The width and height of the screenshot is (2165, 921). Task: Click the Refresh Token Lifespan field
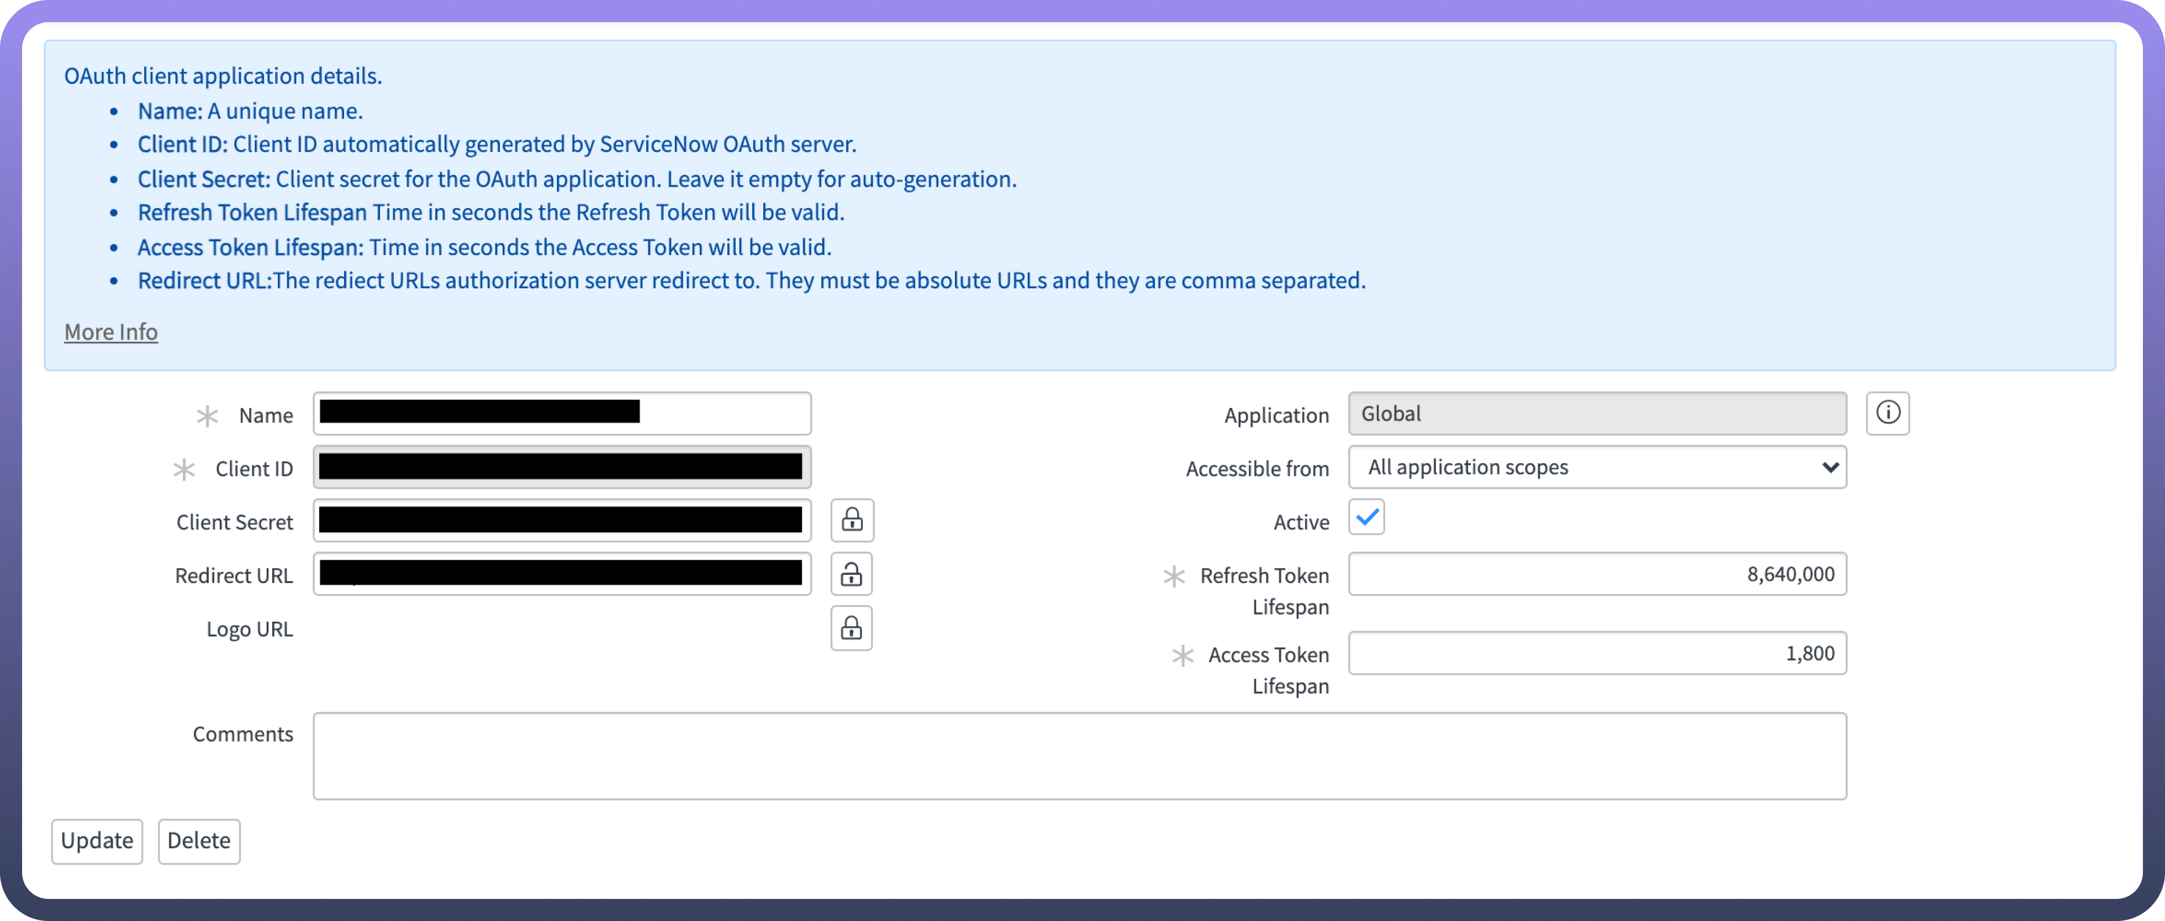pyautogui.click(x=1596, y=574)
